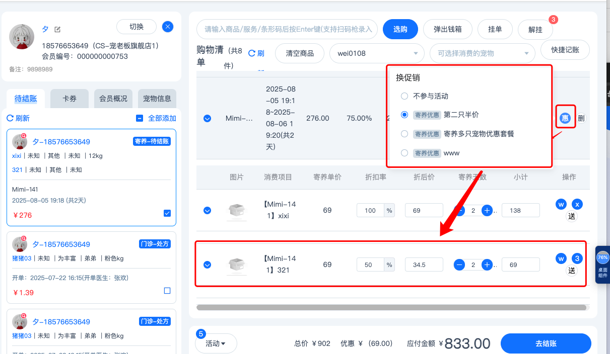Click the member edit pencil icon beside 夕
Viewport: 610px width, 354px height.
pos(57,30)
